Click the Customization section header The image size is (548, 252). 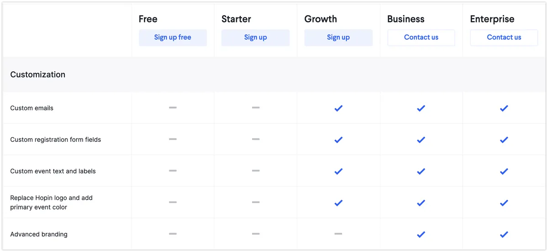38,75
